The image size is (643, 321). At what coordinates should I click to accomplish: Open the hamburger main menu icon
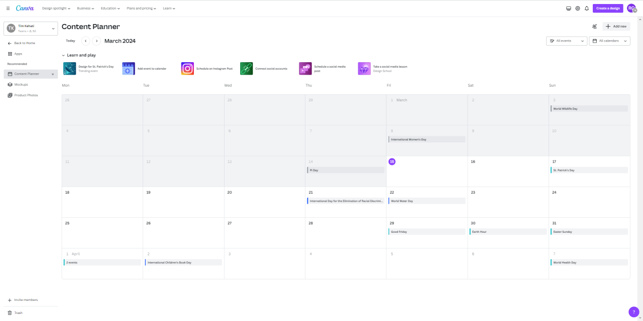click(x=8, y=9)
